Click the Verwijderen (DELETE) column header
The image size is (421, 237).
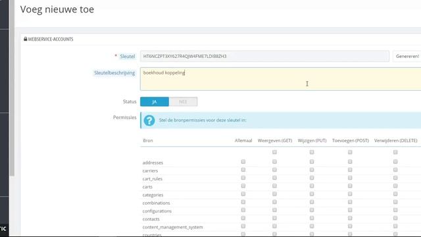(x=395, y=140)
